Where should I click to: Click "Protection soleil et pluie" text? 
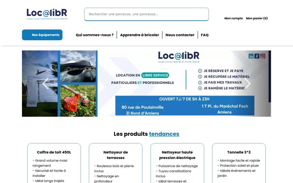pos(239,166)
